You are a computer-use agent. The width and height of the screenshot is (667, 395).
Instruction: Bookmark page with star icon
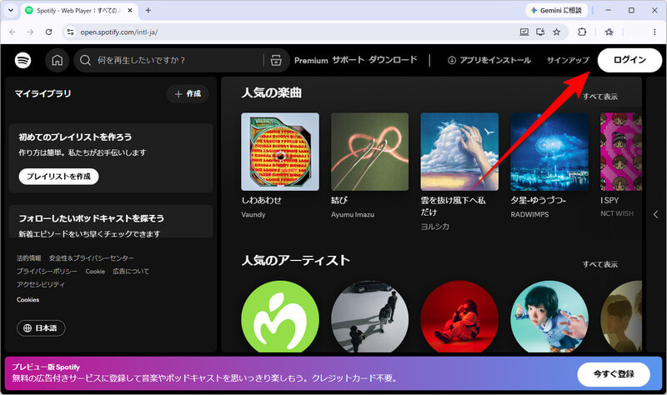pyautogui.click(x=556, y=32)
